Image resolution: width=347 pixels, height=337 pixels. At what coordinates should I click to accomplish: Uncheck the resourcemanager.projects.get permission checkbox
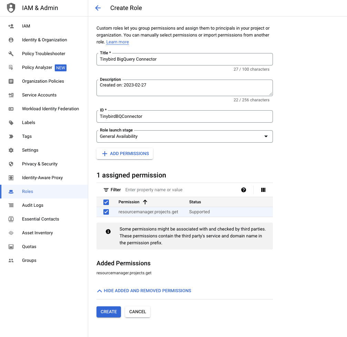click(x=106, y=212)
